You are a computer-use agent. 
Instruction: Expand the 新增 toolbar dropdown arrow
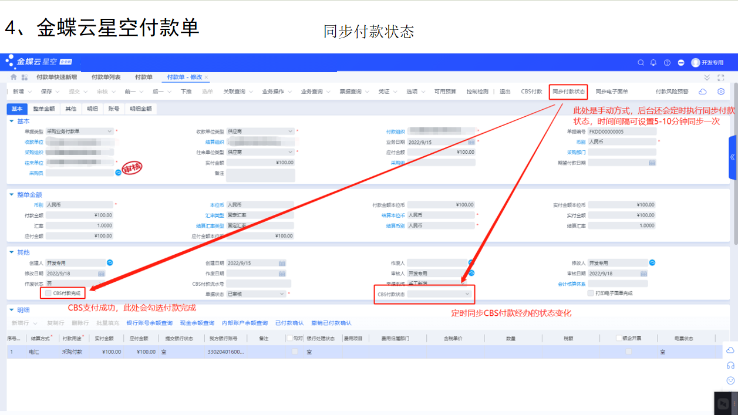pyautogui.click(x=29, y=92)
